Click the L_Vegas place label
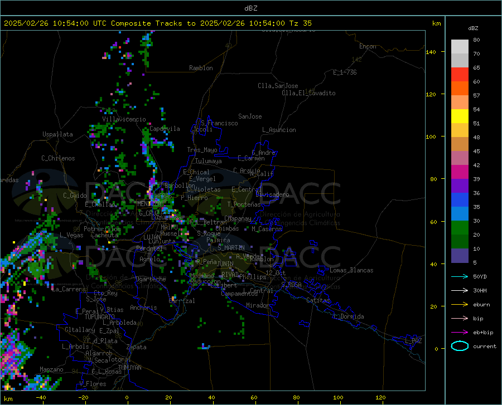Viewport: 502px width, 405px height. 71,235
